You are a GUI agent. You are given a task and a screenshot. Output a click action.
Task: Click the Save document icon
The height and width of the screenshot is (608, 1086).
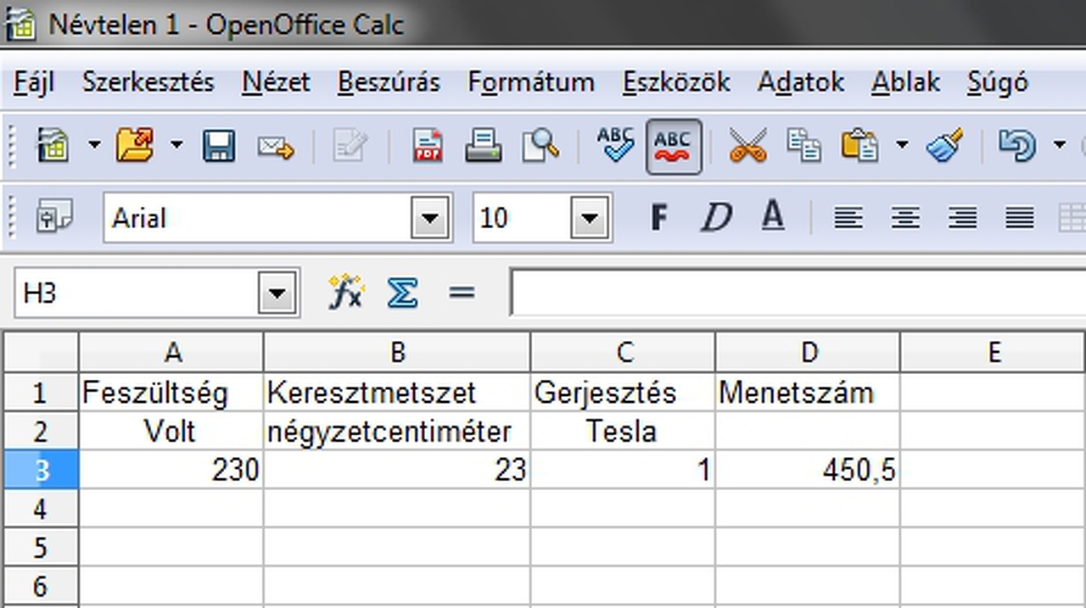pos(218,146)
